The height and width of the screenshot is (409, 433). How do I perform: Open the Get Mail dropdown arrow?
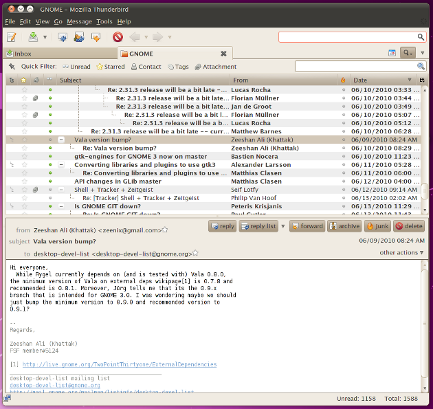pos(45,37)
